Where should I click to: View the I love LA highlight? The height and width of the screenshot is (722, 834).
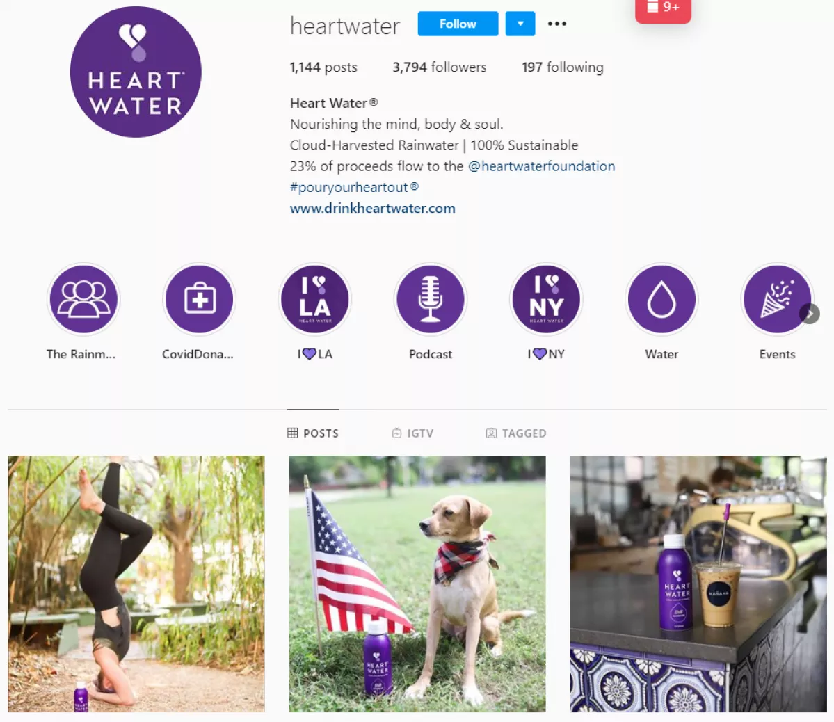coord(315,299)
